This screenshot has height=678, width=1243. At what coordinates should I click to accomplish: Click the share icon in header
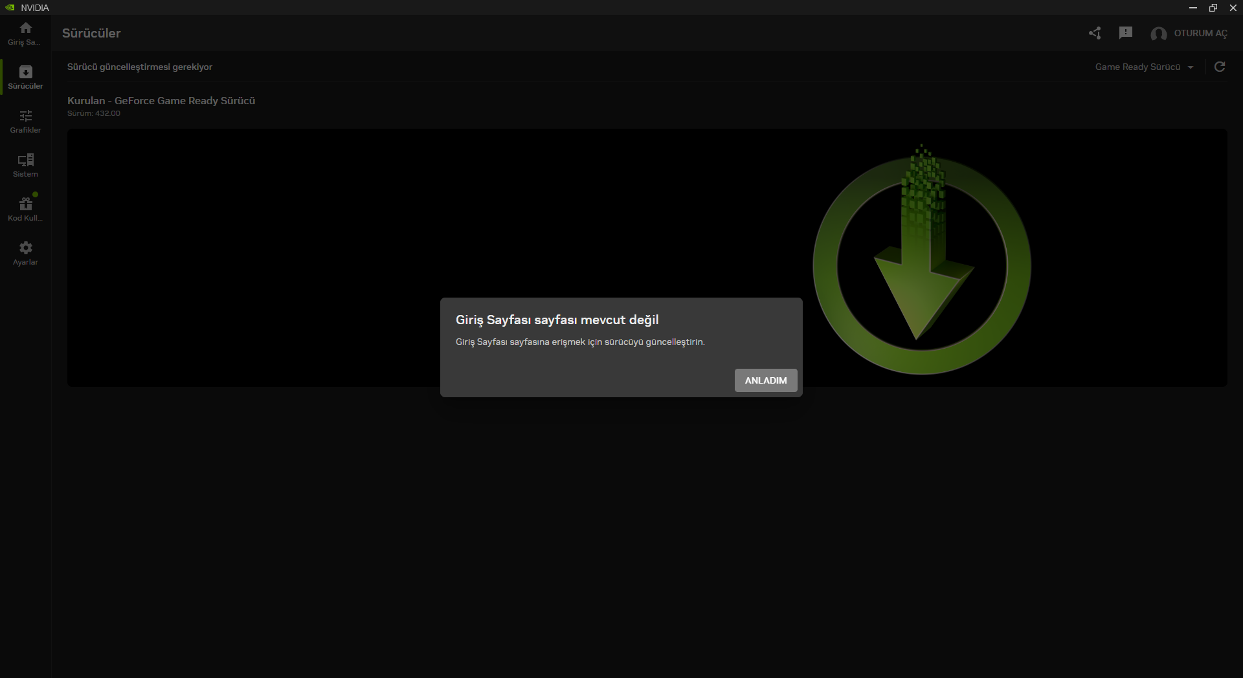[1095, 33]
